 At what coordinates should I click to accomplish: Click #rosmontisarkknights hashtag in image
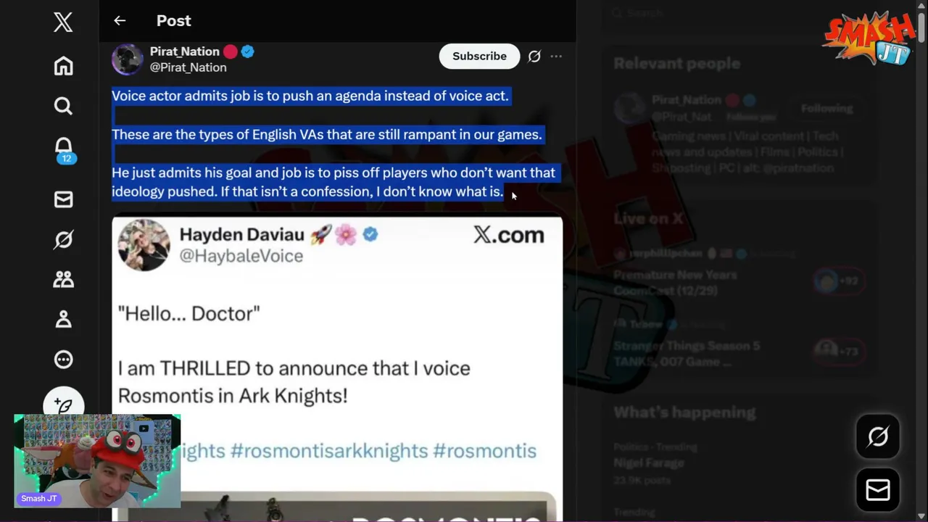(328, 450)
